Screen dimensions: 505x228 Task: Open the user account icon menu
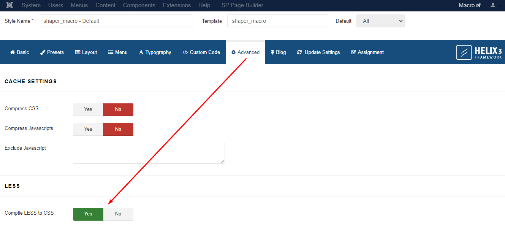click(495, 5)
